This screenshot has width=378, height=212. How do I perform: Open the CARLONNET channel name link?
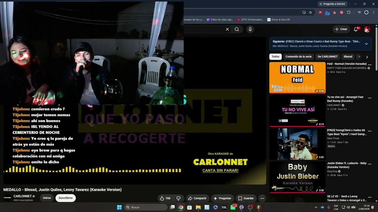[22, 196]
